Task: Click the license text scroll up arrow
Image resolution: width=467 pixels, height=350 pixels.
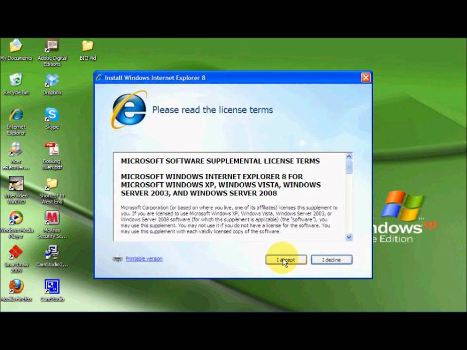Action: (x=349, y=156)
